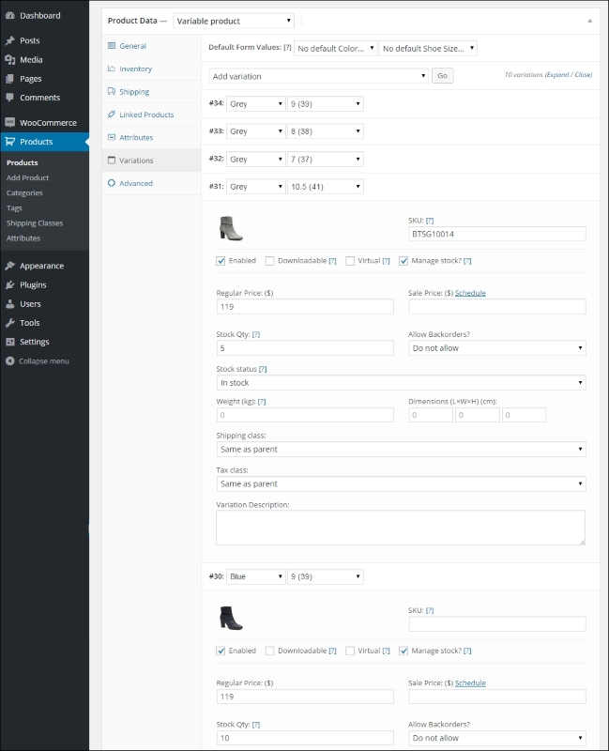Click the Variations tab icon
Image resolution: width=609 pixels, height=751 pixels.
pyautogui.click(x=112, y=160)
